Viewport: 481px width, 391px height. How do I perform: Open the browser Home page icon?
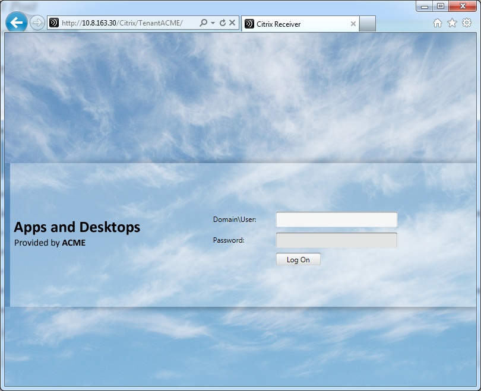(x=437, y=23)
